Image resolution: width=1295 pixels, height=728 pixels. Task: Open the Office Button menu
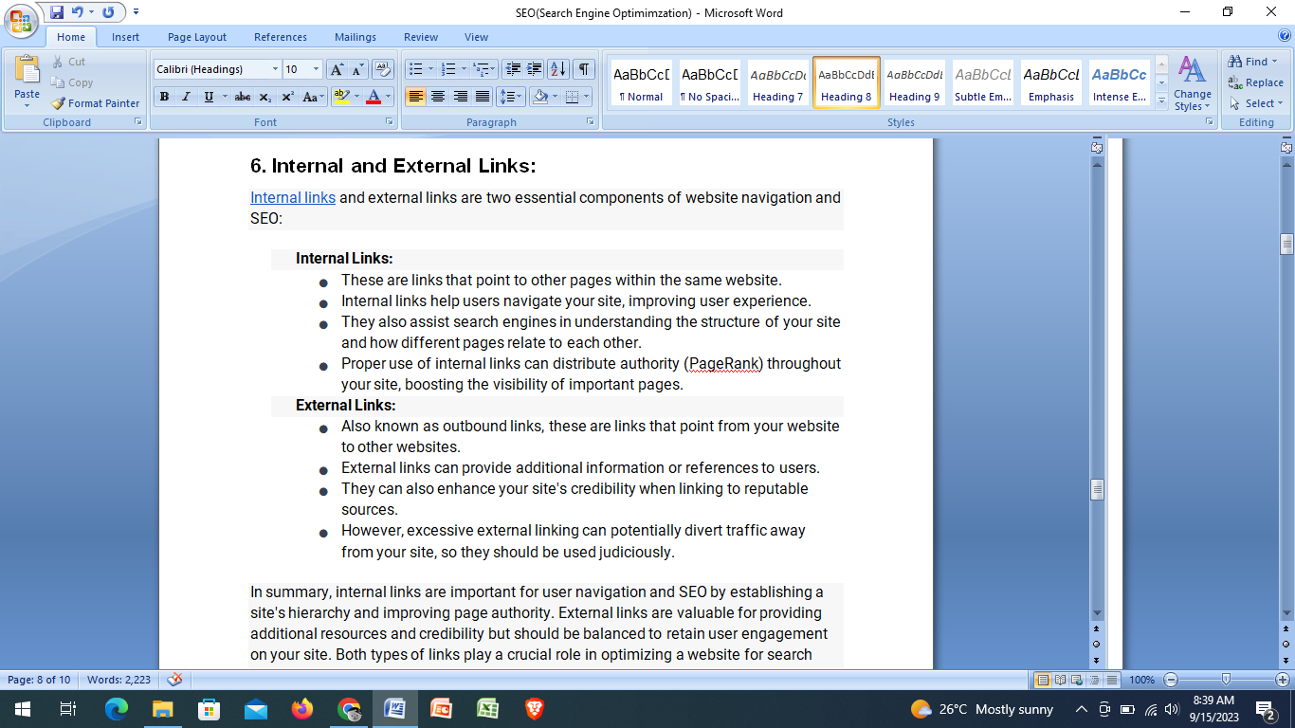point(21,23)
